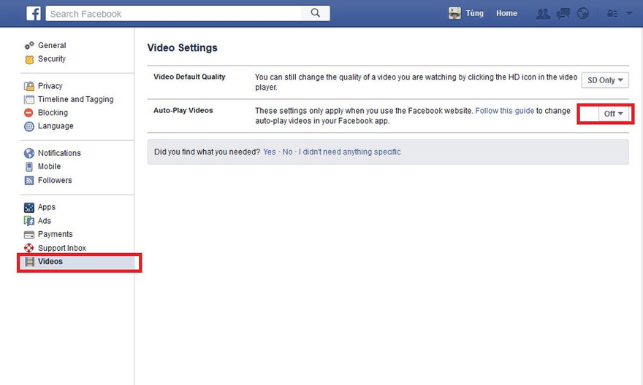
Task: Click the Video Default Quality label
Action: coord(189,77)
